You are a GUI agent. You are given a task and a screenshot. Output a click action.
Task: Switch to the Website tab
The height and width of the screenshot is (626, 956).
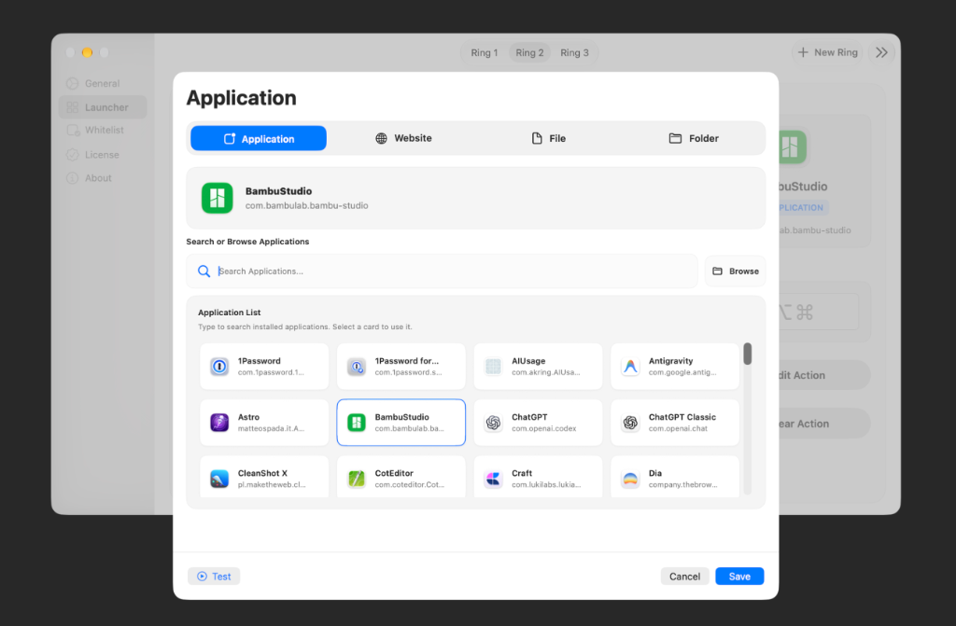[x=403, y=138]
